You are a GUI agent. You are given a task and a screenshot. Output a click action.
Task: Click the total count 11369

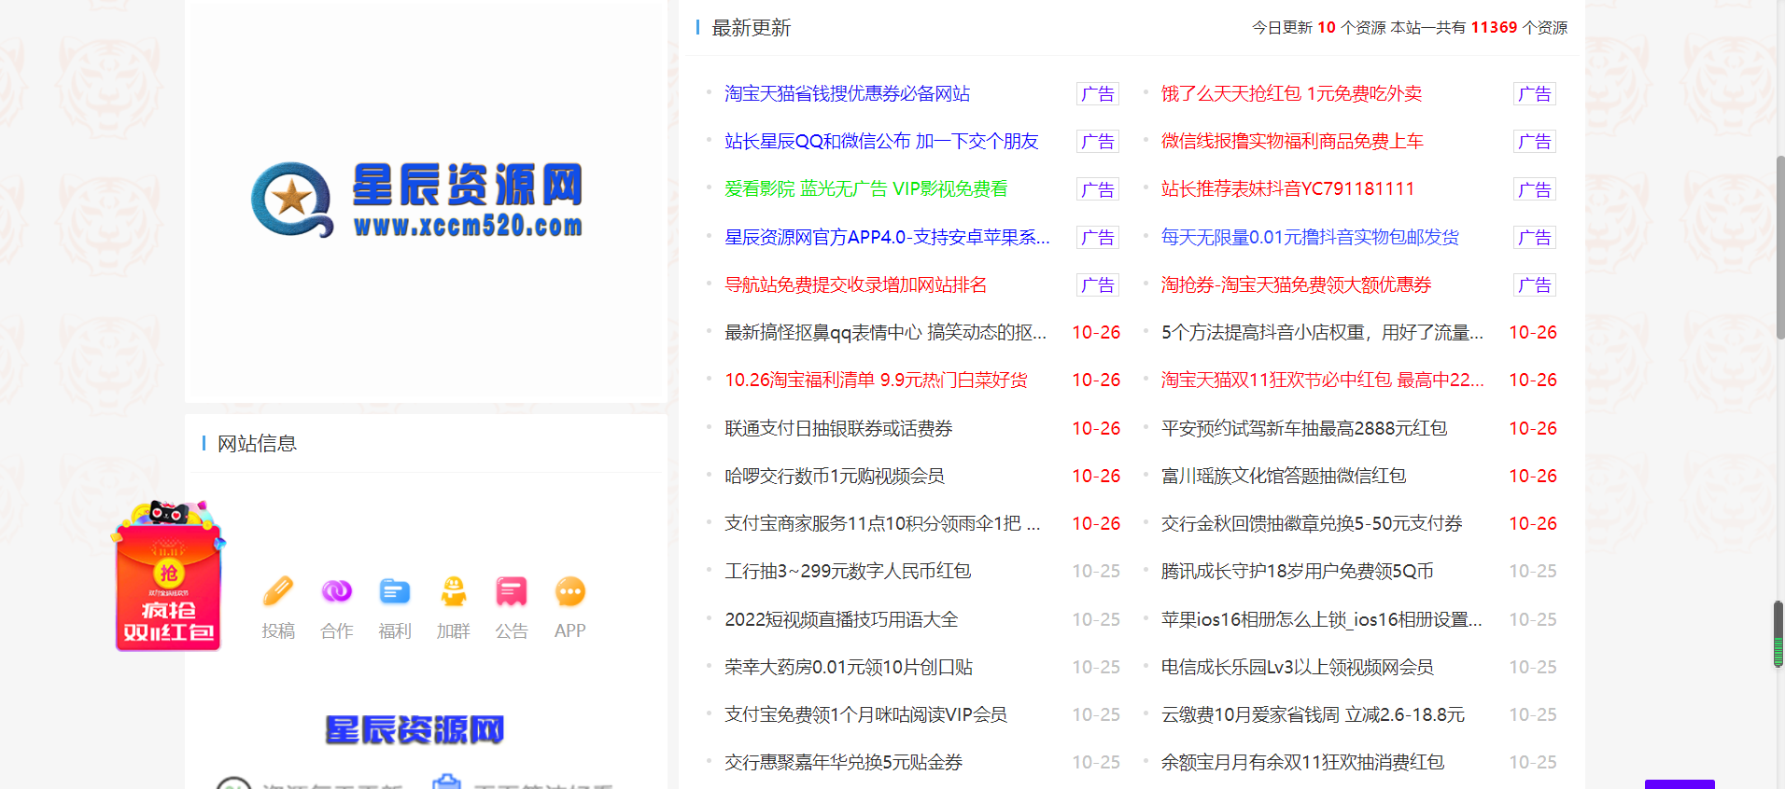(1494, 27)
